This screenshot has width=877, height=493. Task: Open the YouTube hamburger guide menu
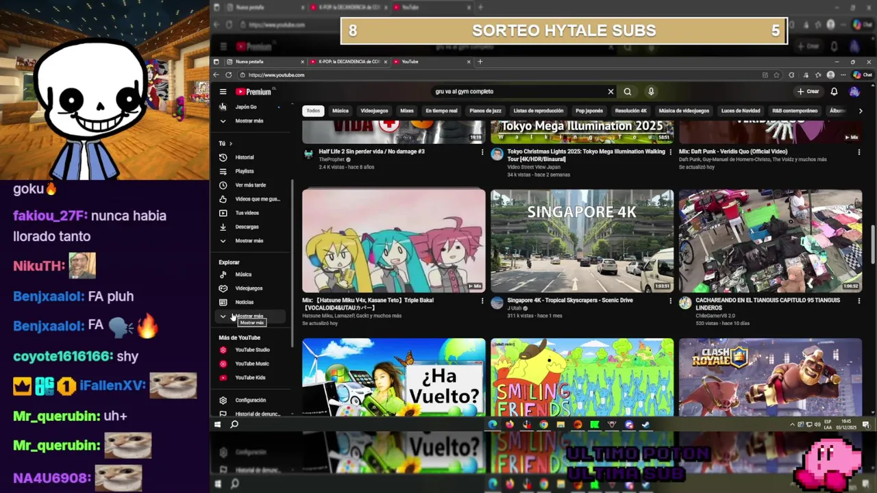point(223,92)
